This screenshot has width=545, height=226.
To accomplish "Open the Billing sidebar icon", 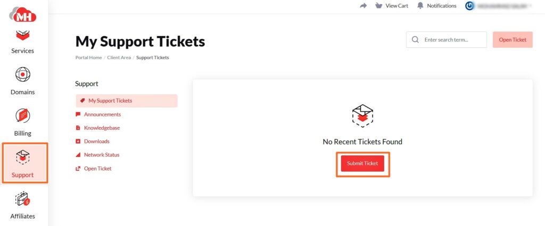I will pyautogui.click(x=23, y=115).
